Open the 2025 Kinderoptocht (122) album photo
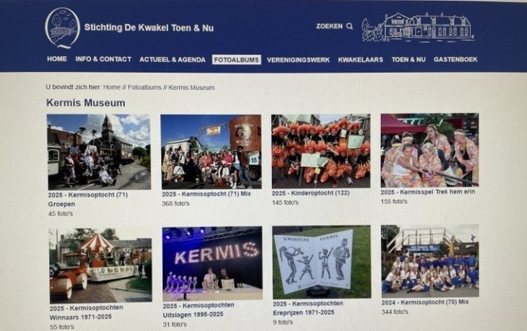Image resolution: width=527 pixels, height=331 pixels. (x=321, y=151)
